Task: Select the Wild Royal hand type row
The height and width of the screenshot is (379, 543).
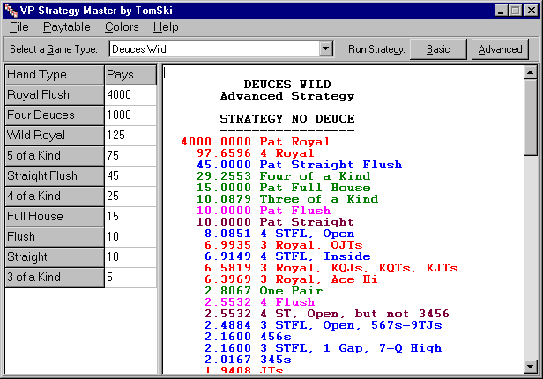Action: pyautogui.click(x=55, y=136)
